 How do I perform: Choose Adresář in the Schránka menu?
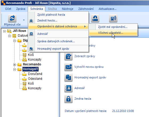coord(58,34)
